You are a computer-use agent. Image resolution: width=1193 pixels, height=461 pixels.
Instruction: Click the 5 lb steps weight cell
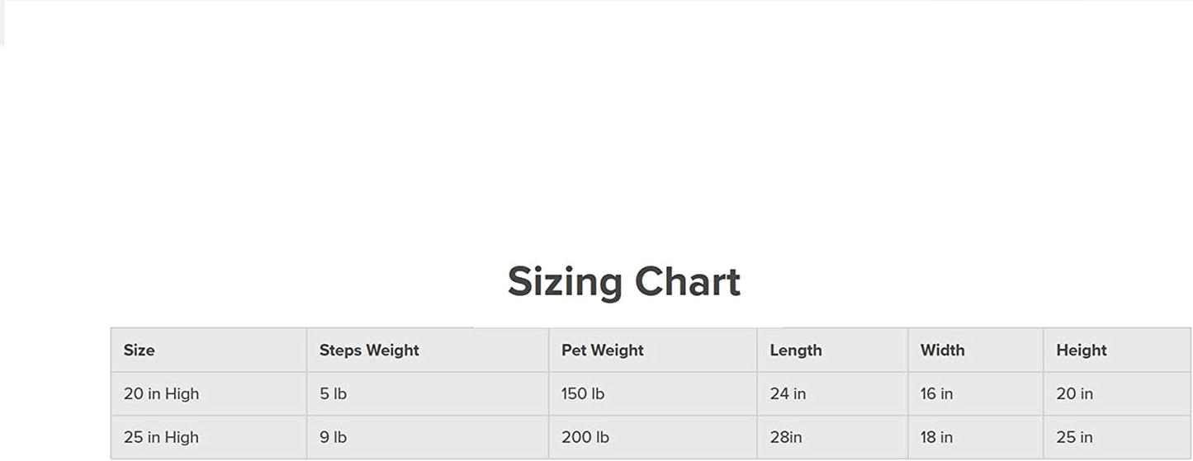333,393
